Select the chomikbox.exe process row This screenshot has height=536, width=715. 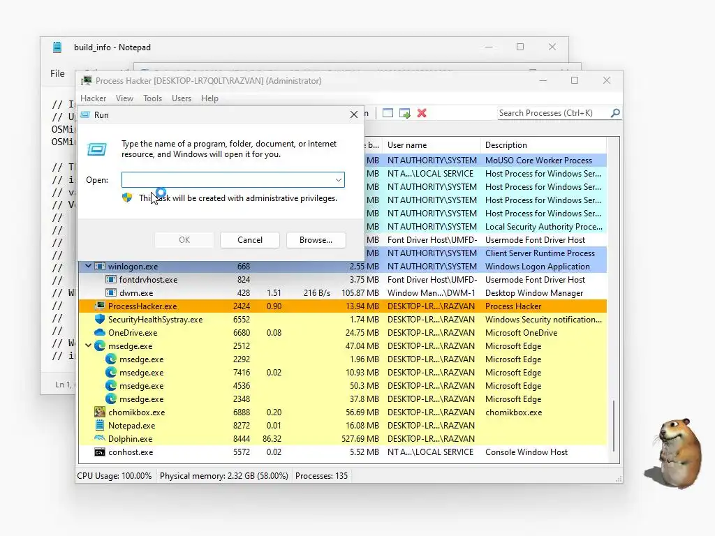(x=342, y=412)
